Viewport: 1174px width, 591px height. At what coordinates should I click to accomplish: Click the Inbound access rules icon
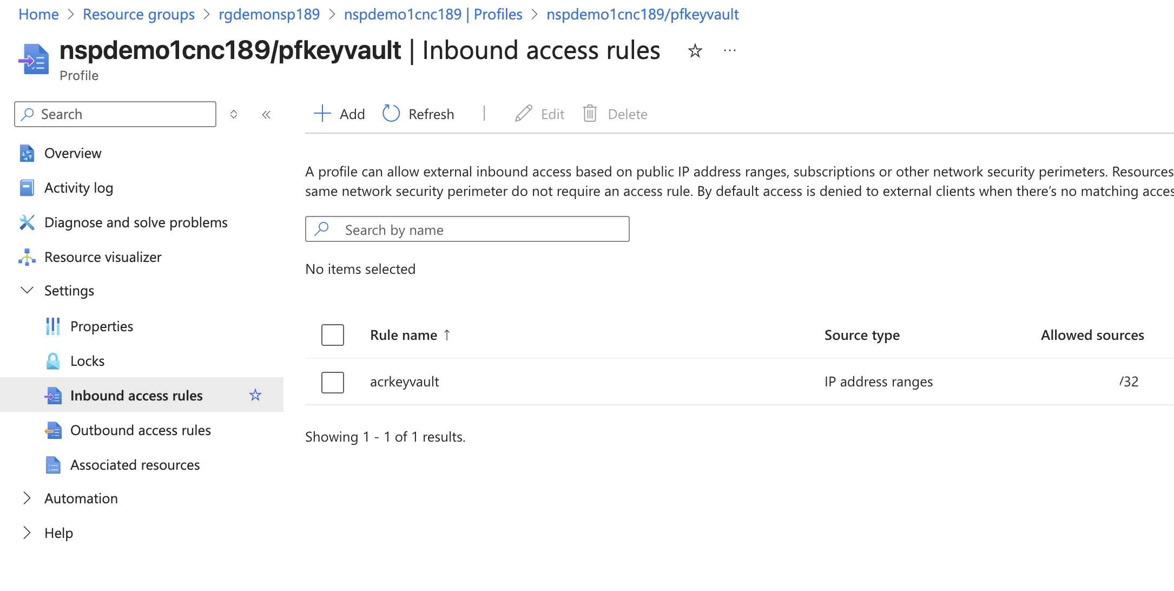[x=52, y=396]
